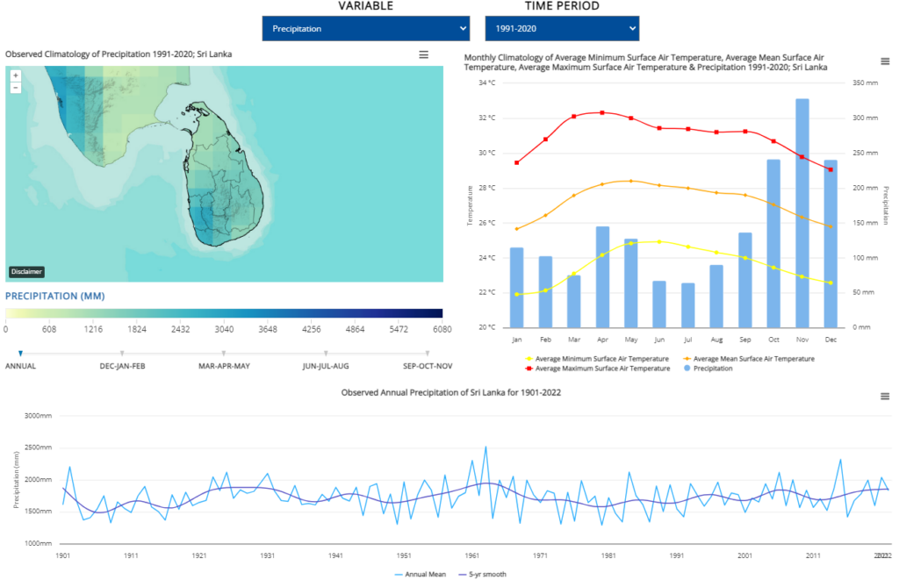This screenshot has height=580, width=899.
Task: Select the MAR-APR-MAY season option
Action: pos(224,365)
